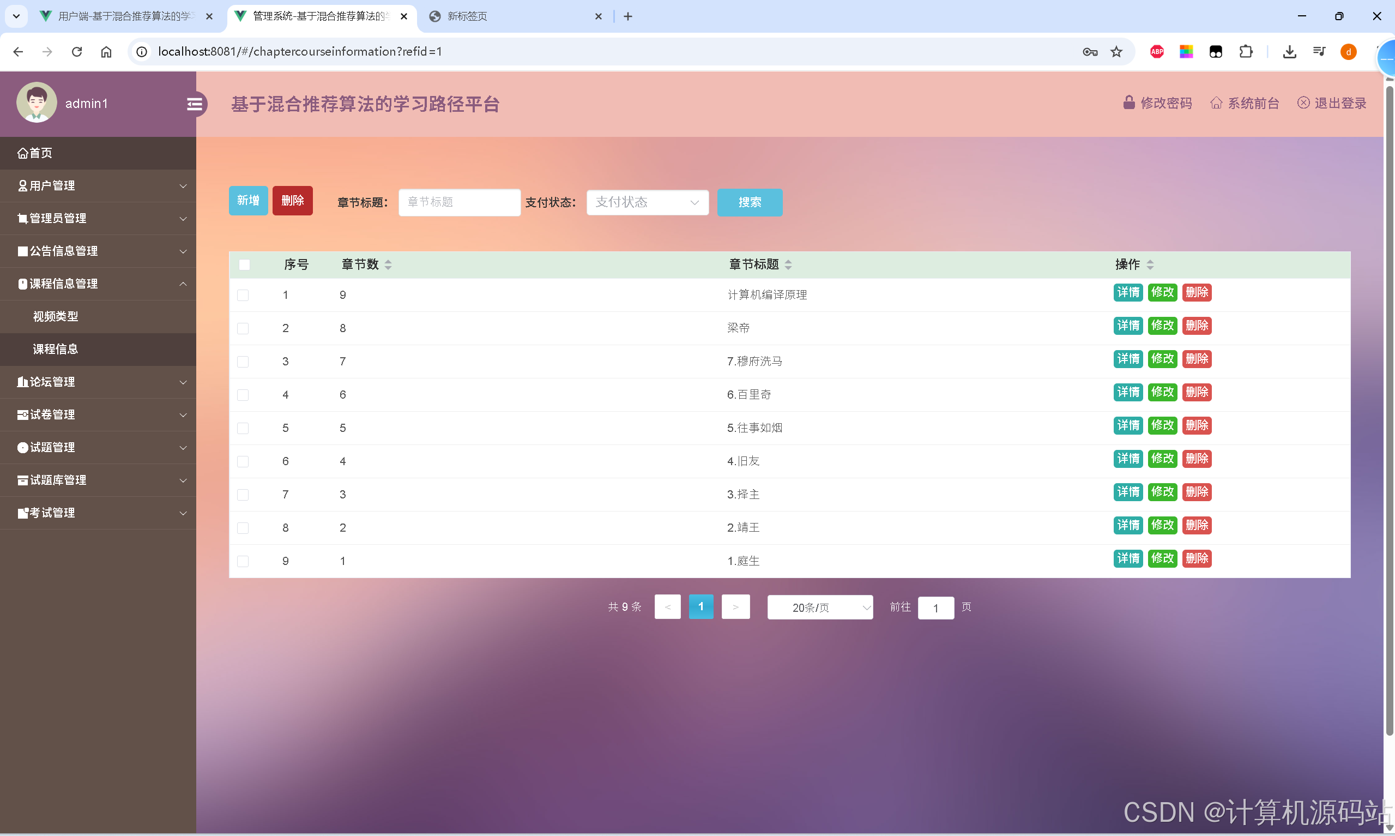Select 视频类型 in the sidebar submenu
This screenshot has width=1395, height=836.
pos(56,316)
